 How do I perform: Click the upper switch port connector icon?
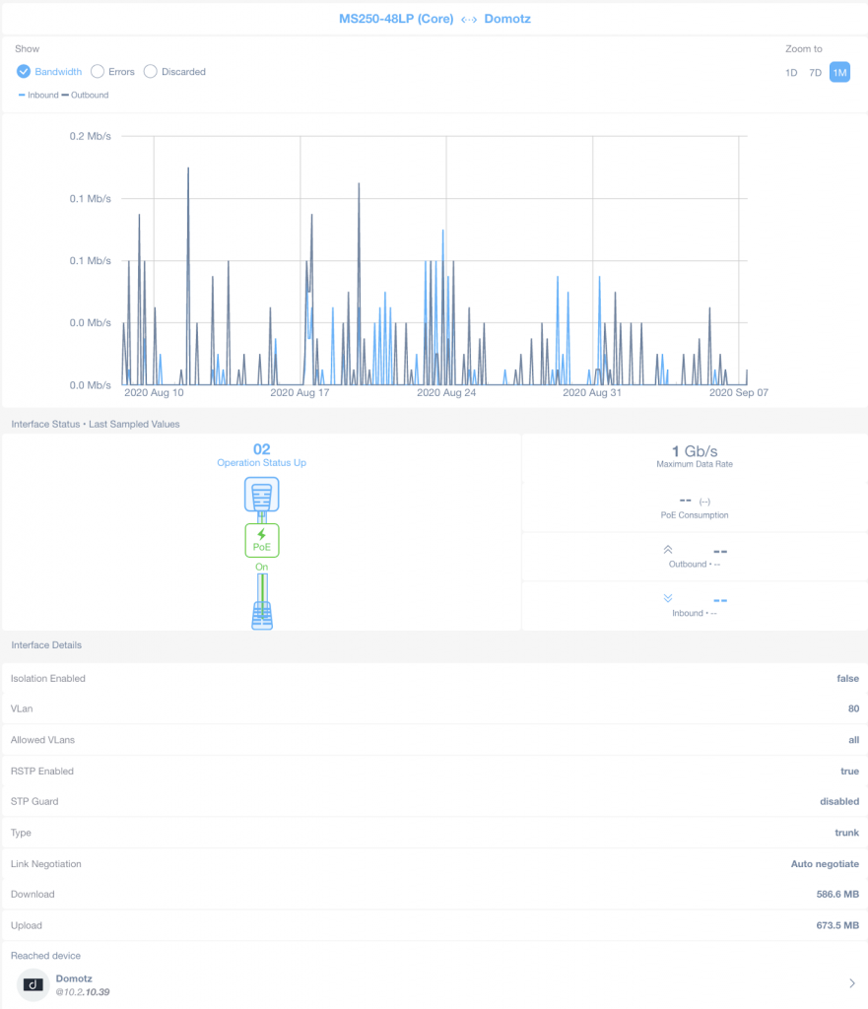tap(261, 494)
